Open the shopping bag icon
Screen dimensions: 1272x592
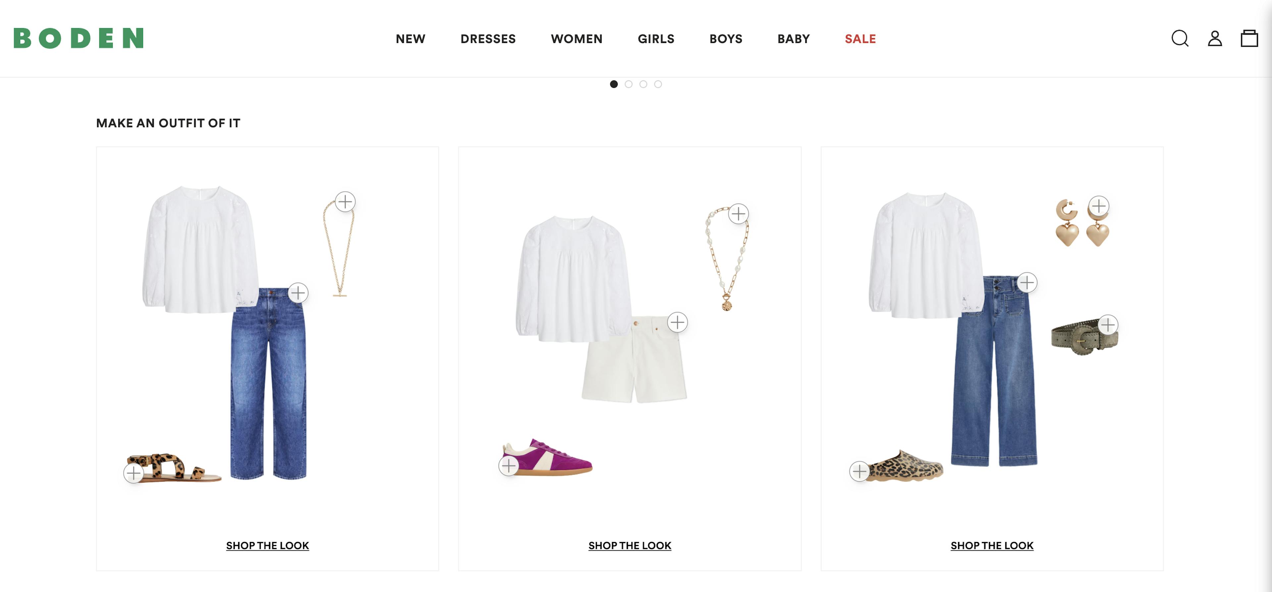coord(1249,38)
